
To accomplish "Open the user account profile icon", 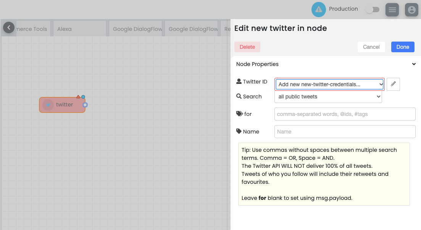I will pyautogui.click(x=411, y=10).
